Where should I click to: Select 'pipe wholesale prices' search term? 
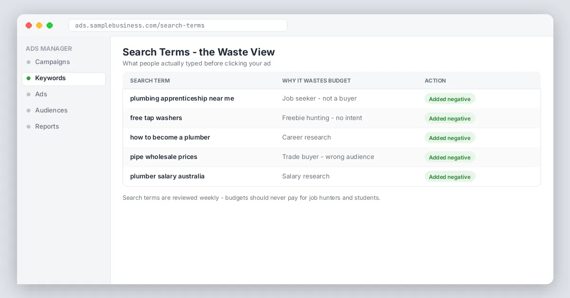163,157
